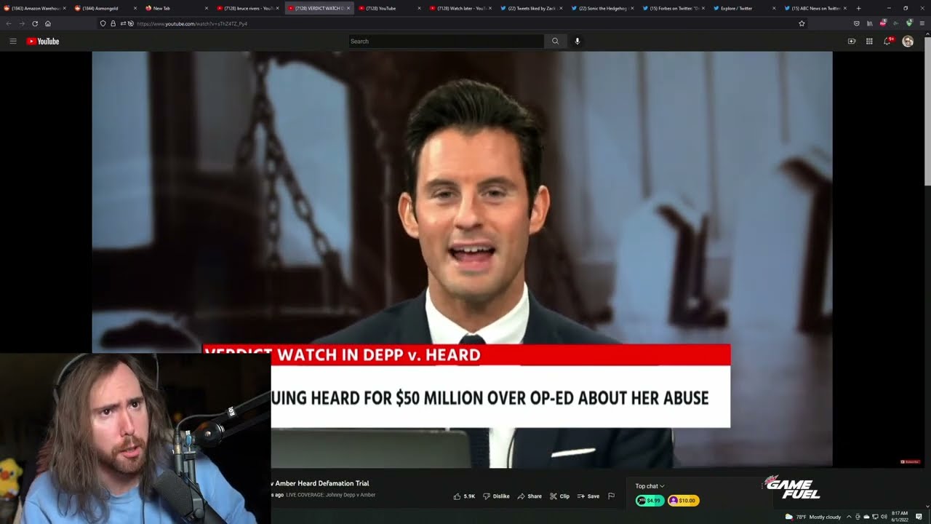Switch to the Tweets liked by Zack tab
This screenshot has height=524, width=931.
(530, 8)
